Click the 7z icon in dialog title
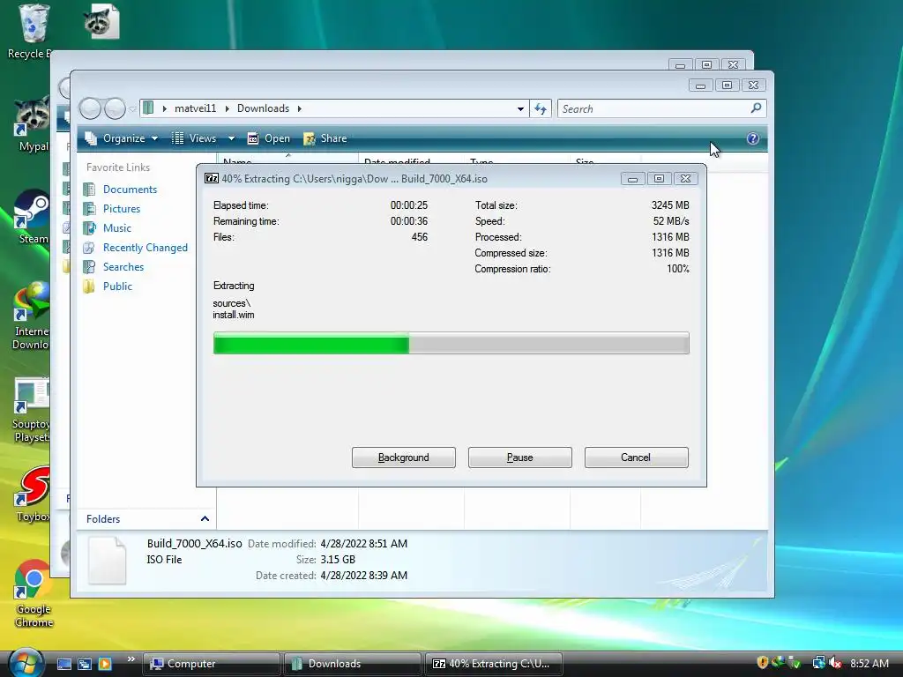 point(212,178)
